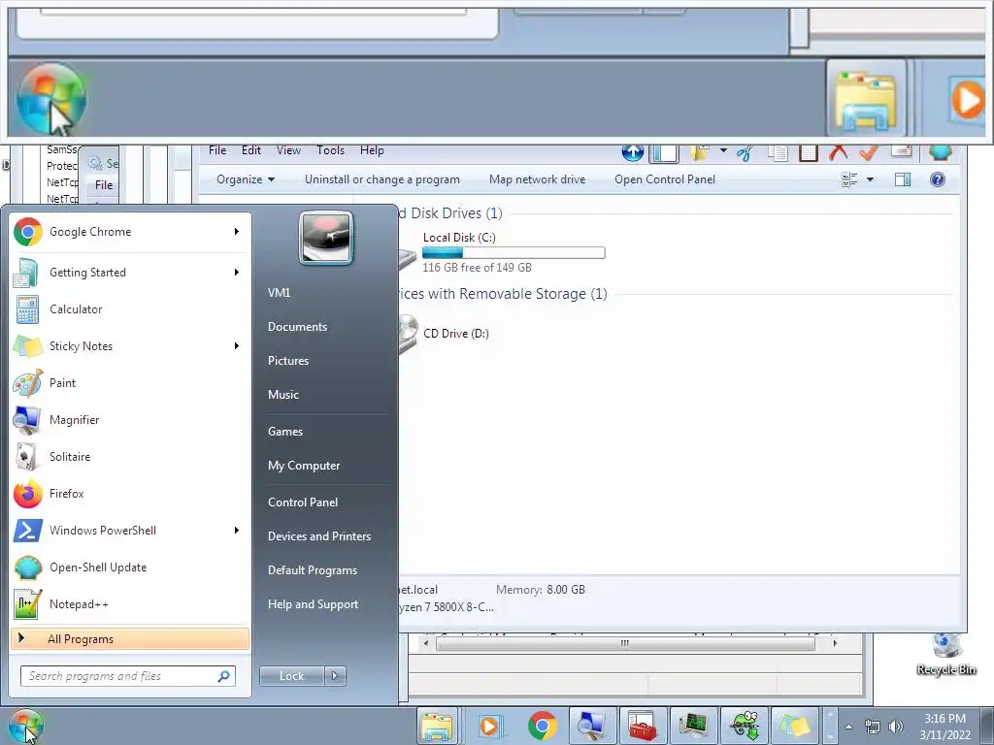Click the folder icon in Explorer toolbar
Screen dimensions: 994x745
pos(699,152)
